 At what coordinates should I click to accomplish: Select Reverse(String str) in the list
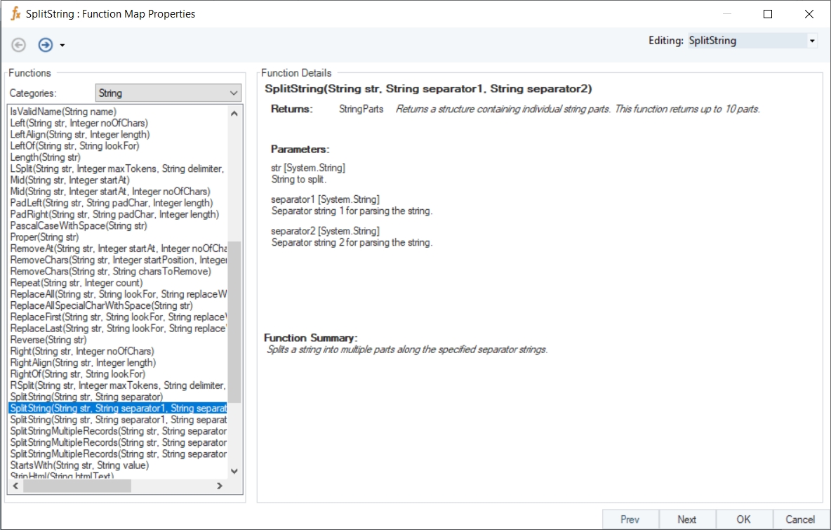pyautogui.click(x=48, y=340)
